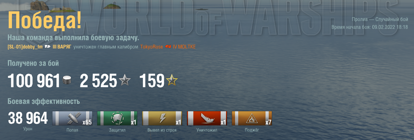Select the green Защитил ribbon
Viewport: 414px width, 140px height.
click(117, 118)
